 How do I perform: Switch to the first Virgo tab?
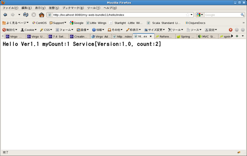click(x=15, y=37)
